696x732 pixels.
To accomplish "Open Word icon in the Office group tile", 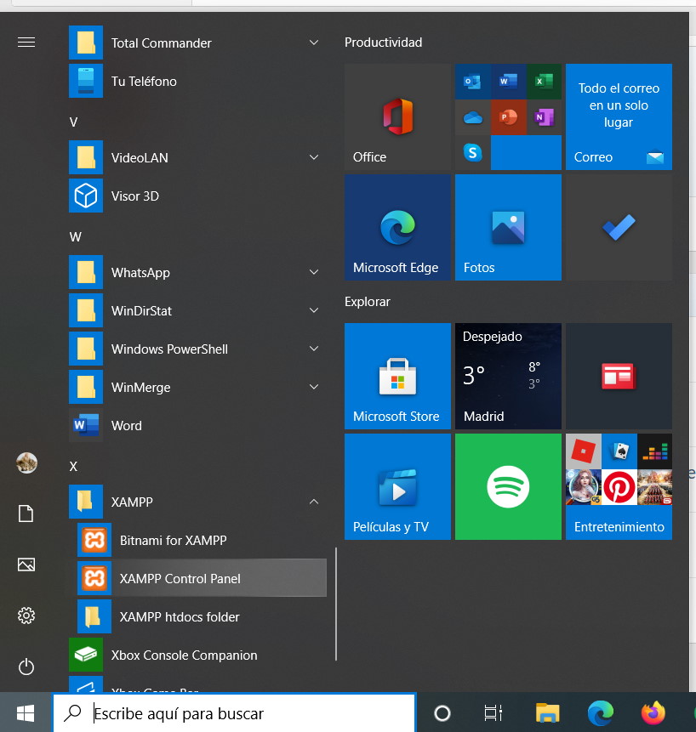I will coord(508,82).
